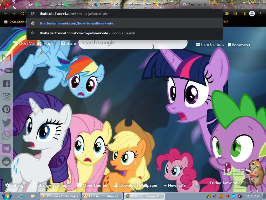266x200 pixels.
Task: Add a note with + New note
Action: 175,185
